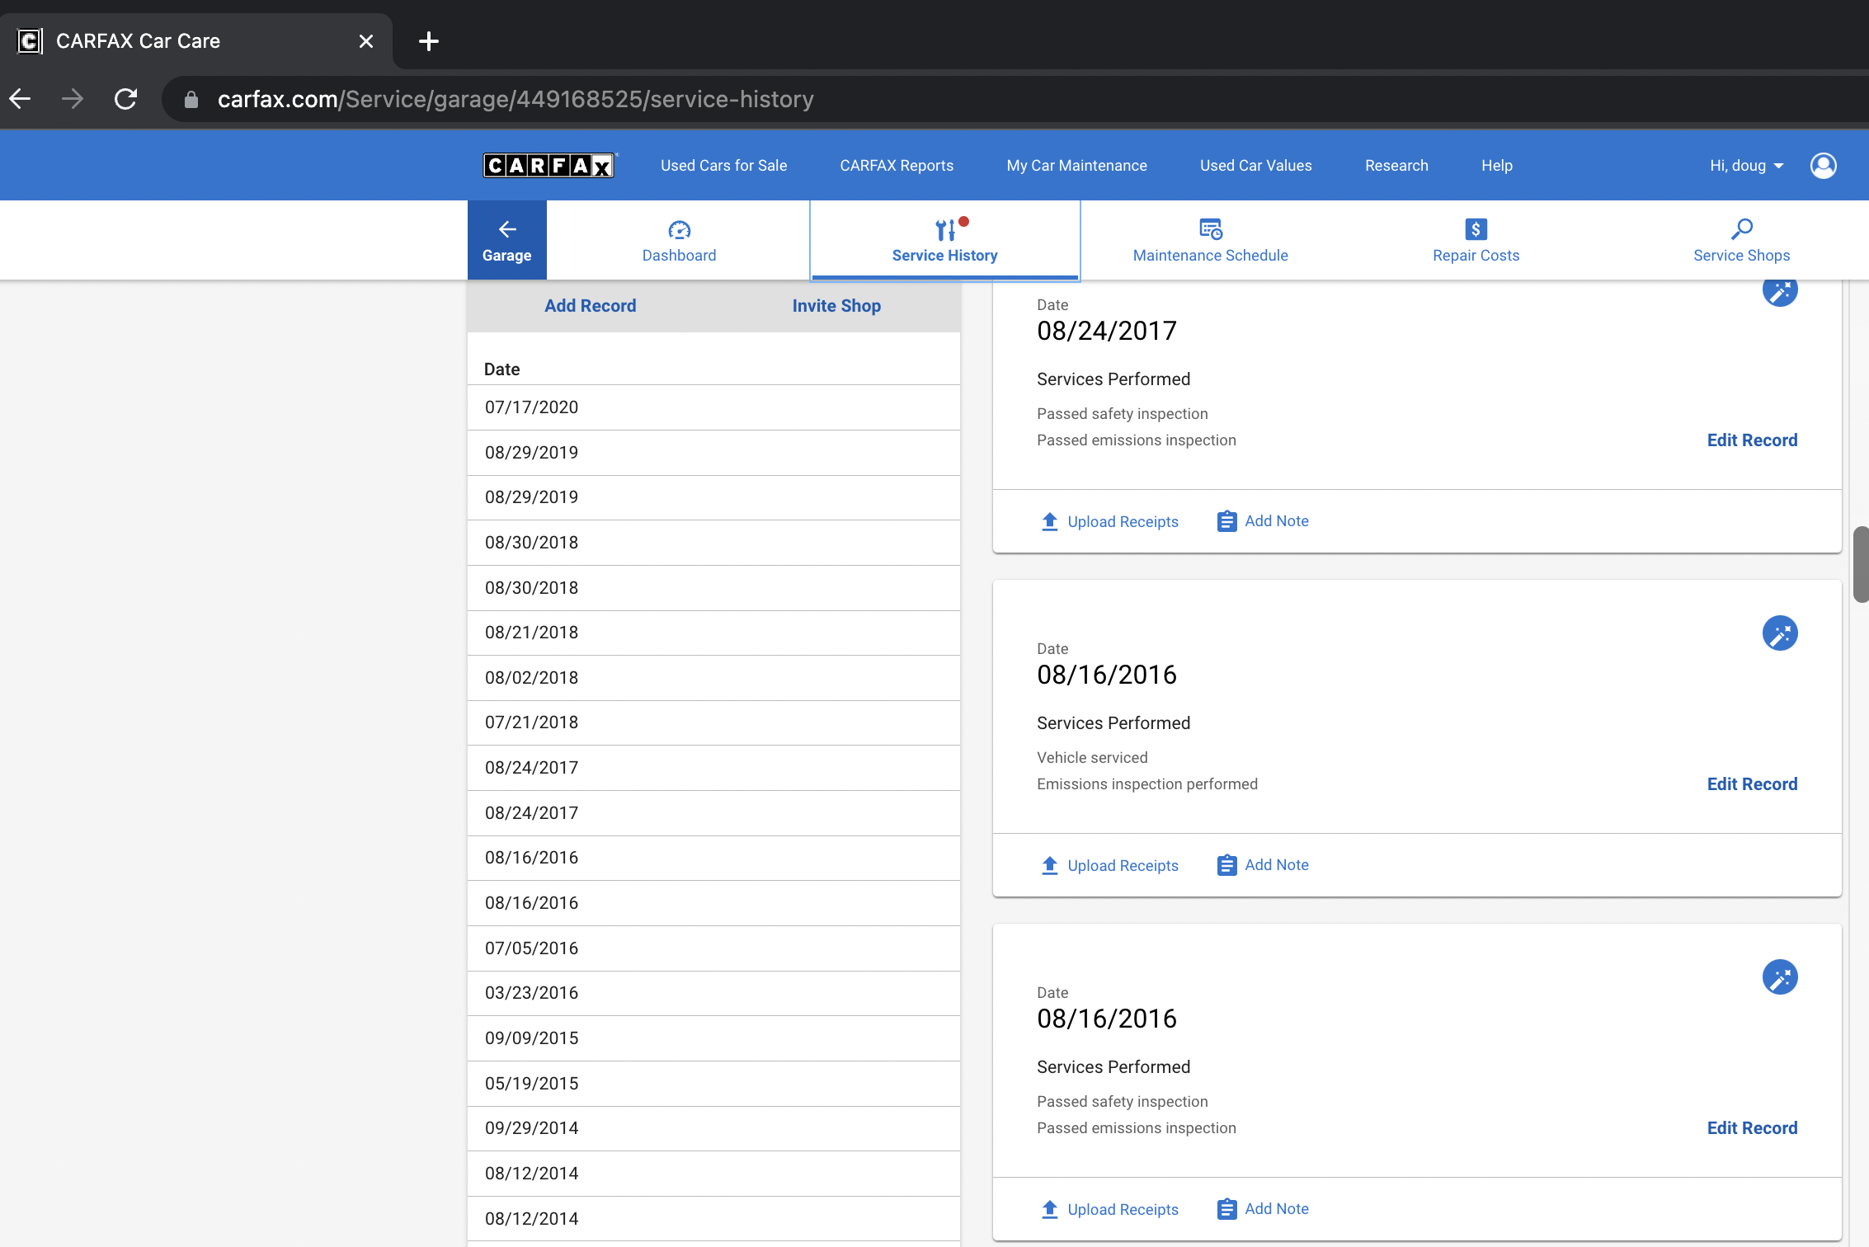1869x1247 pixels.
Task: Click the Garage back arrow icon
Action: pos(507,229)
